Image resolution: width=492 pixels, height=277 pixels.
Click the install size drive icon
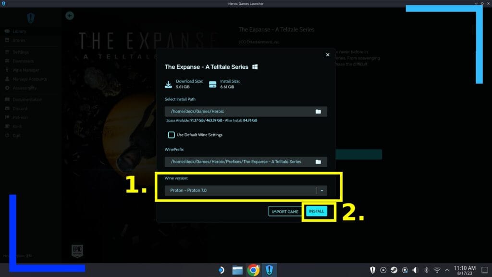[213, 84]
